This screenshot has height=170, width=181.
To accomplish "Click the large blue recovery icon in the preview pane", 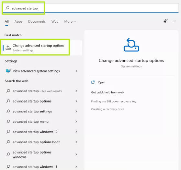I will click(131, 45).
